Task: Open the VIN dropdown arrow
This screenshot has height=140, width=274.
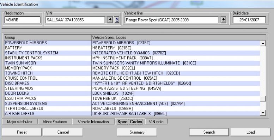Action: tap(110, 20)
